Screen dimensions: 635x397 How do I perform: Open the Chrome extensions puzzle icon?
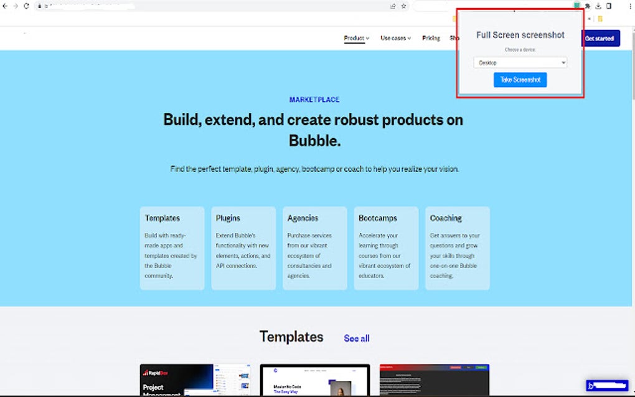point(588,5)
